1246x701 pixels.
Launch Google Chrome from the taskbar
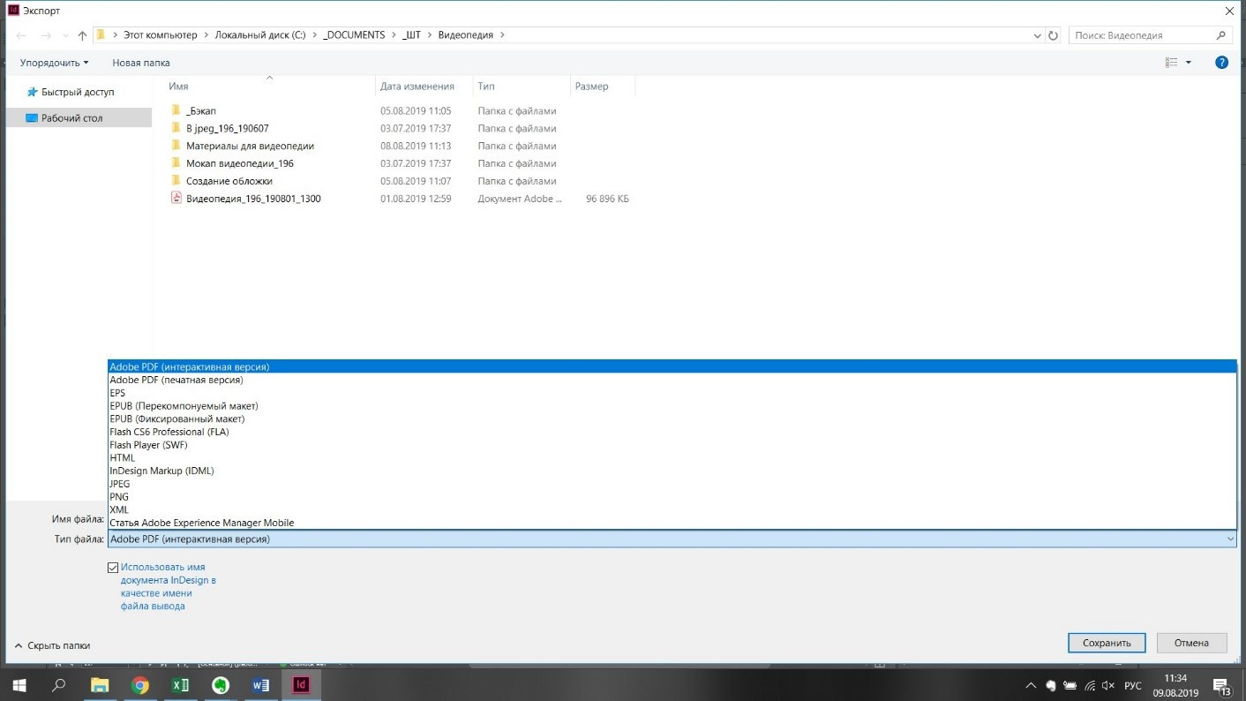pos(139,685)
